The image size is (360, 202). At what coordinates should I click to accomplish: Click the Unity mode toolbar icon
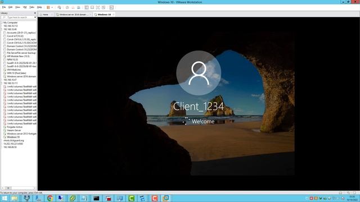(x=103, y=7)
